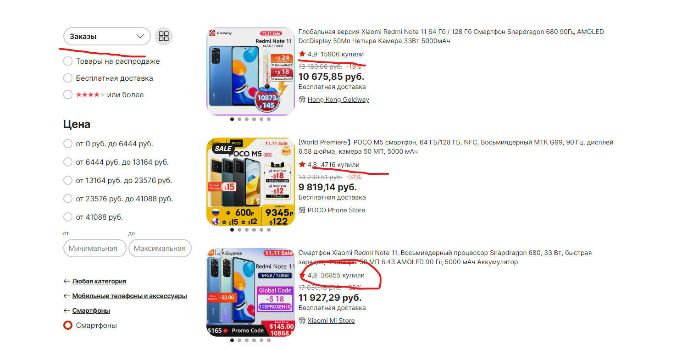This screenshot has height=349, width=682.
Task: Click the second carousel dot under Redmi Note 11 Goldway image
Action: click(239, 119)
